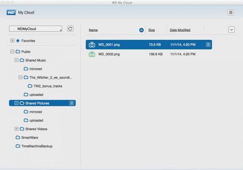Click the Shared Pictures tree label
Screen dimensions: 243x170
click(x=37, y=103)
